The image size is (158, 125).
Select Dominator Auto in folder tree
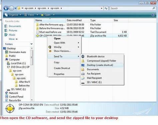(16, 52)
